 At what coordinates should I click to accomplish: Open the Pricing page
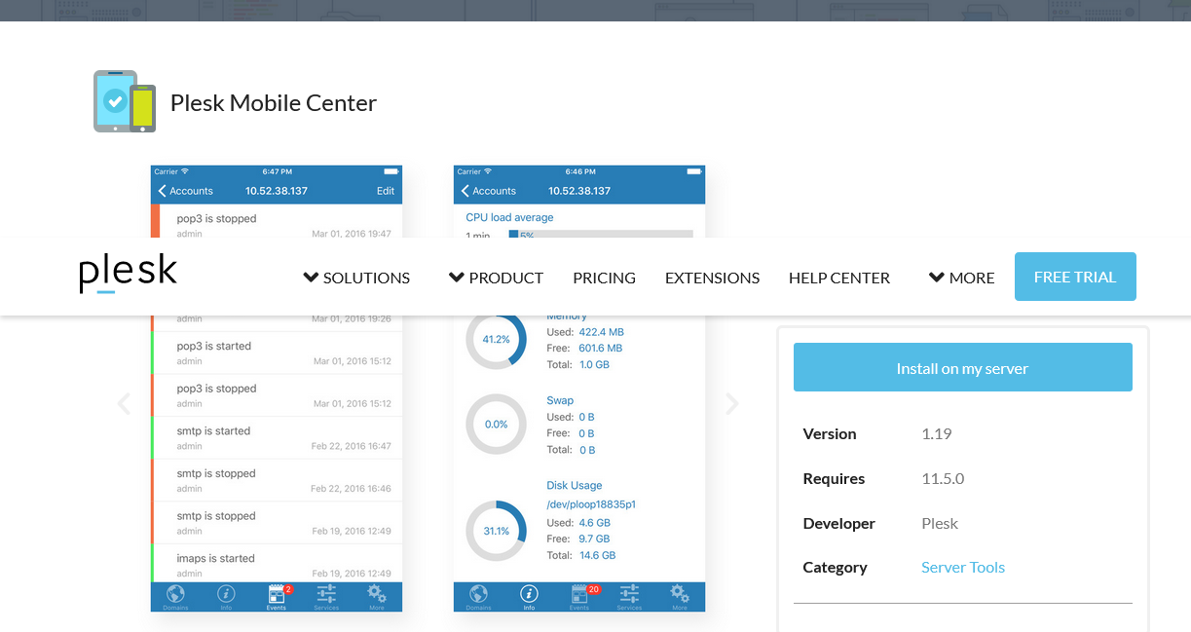pos(604,278)
